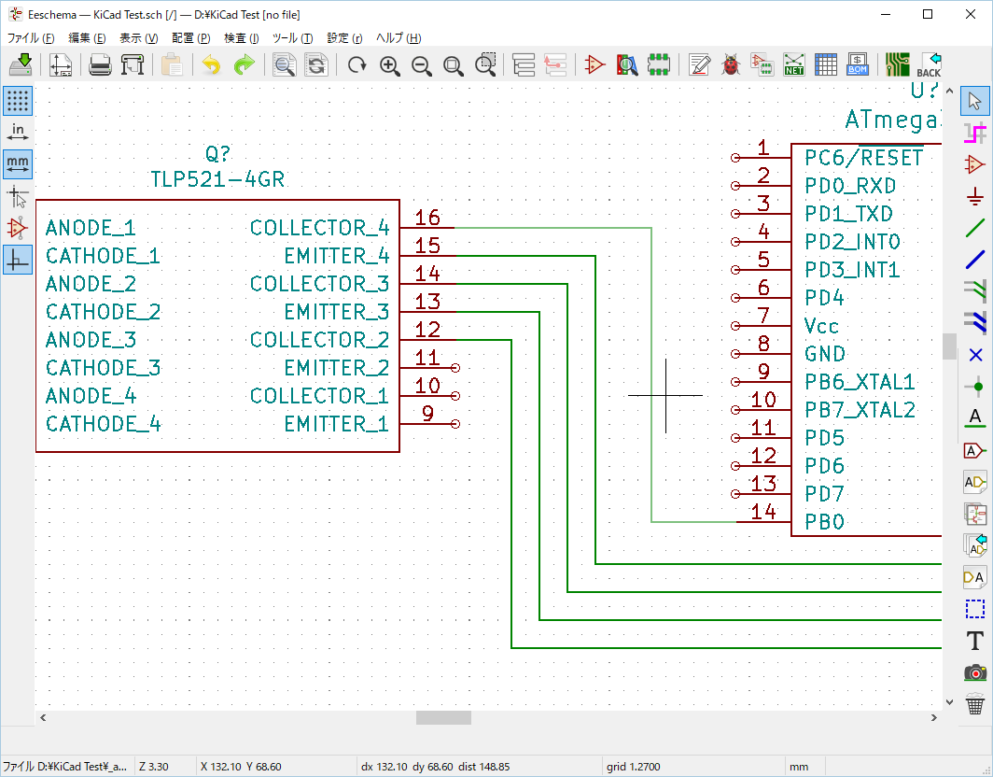Zoom out of the schematic
The width and height of the screenshot is (993, 777).
(x=421, y=64)
